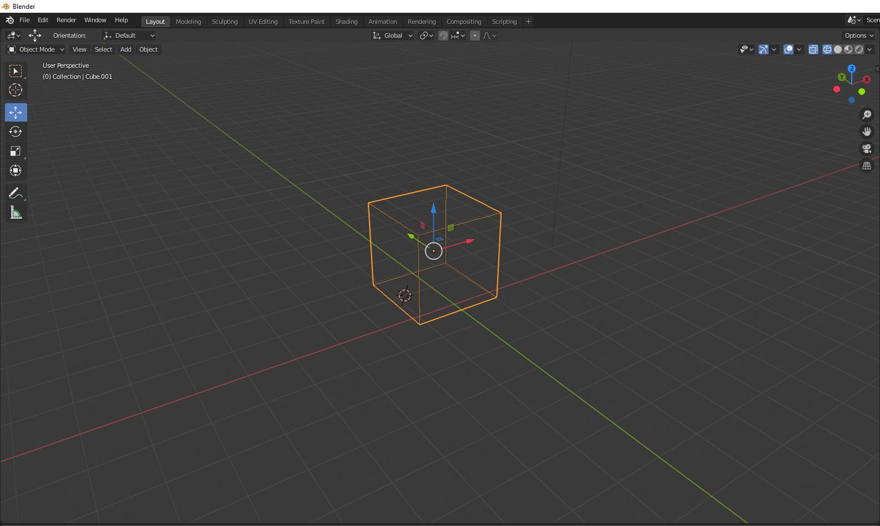Switch to wireframe viewport shading
Screen dimensions: 880x526
(x=827, y=49)
